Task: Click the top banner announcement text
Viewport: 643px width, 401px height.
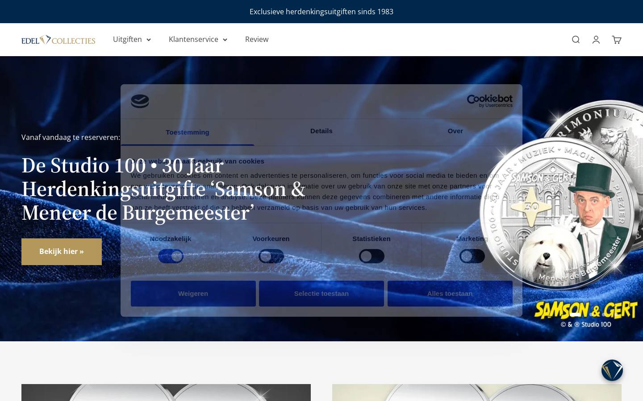Action: pyautogui.click(x=321, y=12)
